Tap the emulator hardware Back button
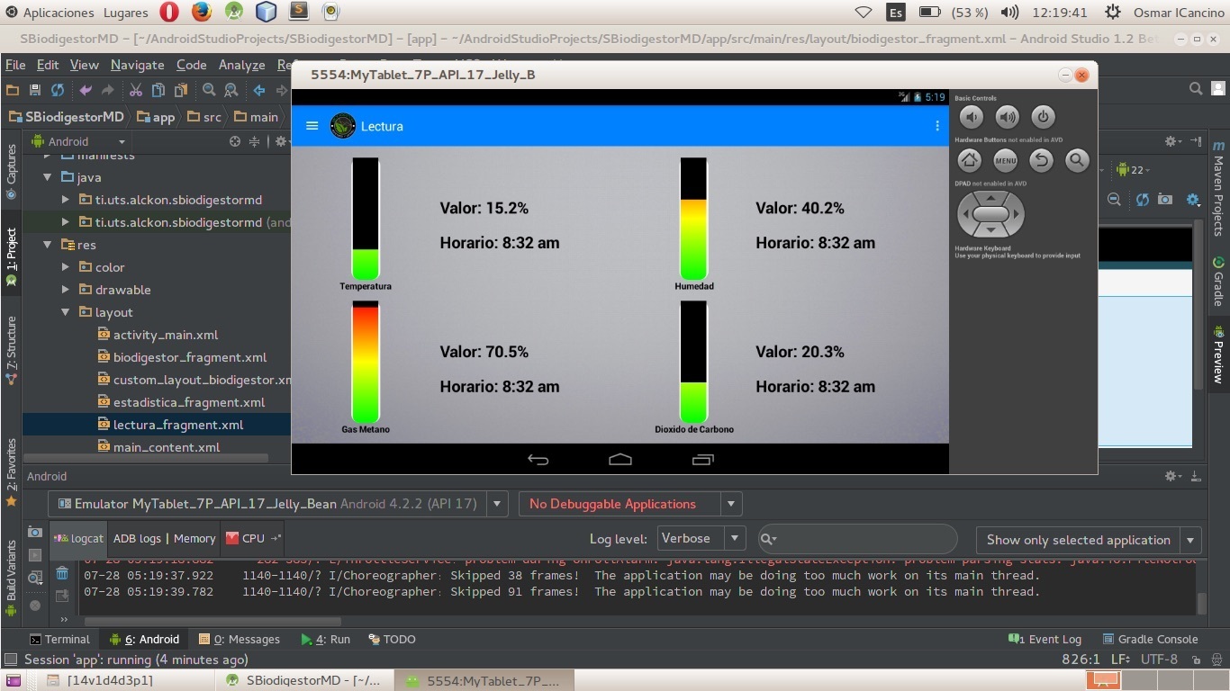The height and width of the screenshot is (691, 1230). [1041, 161]
